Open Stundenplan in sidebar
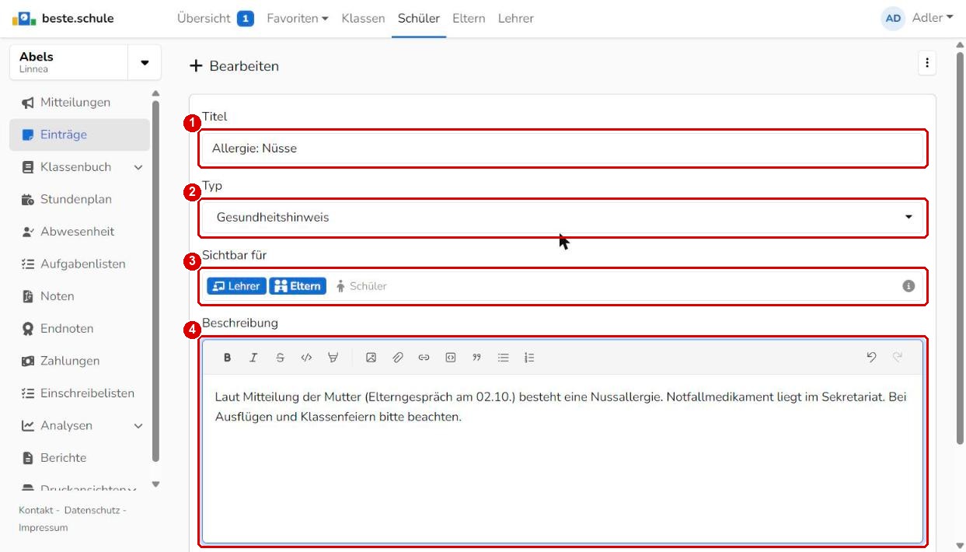Screen dimensions: 966x552 79,199
